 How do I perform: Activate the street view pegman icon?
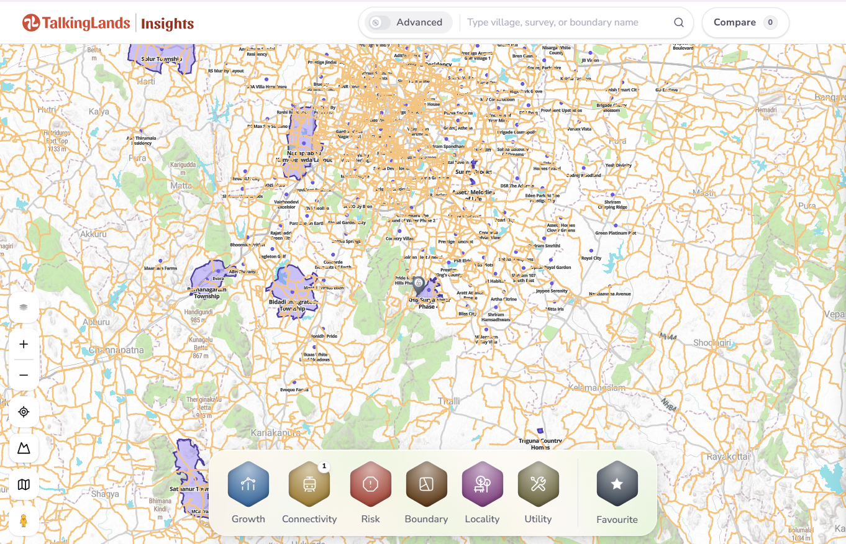(x=24, y=520)
